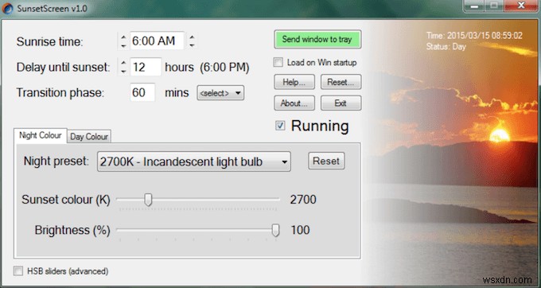Click the delay hours field showing 12
The height and width of the screenshot is (288, 541).
click(x=146, y=67)
